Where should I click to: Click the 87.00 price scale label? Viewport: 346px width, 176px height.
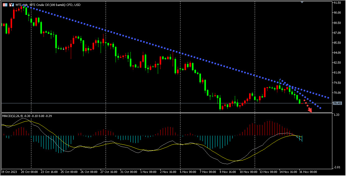[x=337, y=33]
